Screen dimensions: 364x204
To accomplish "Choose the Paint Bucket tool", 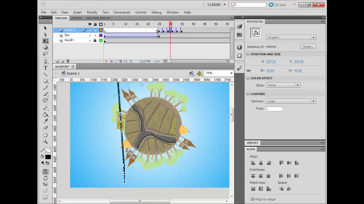I will [45, 114].
